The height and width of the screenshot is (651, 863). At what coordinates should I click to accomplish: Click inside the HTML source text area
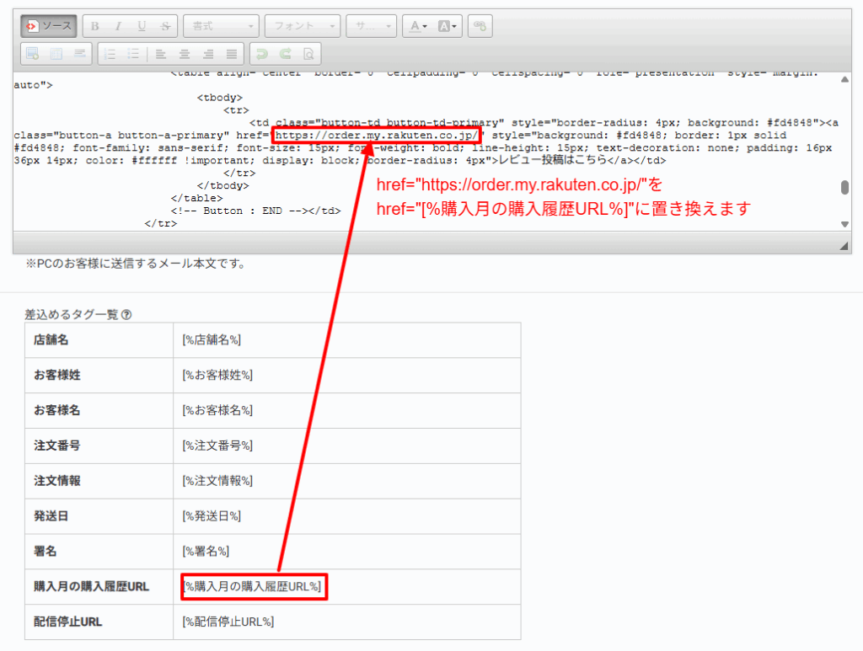click(426, 152)
